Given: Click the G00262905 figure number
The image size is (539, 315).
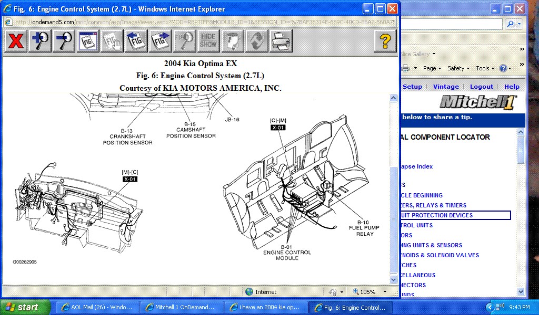Looking at the screenshot, I should (25, 262).
